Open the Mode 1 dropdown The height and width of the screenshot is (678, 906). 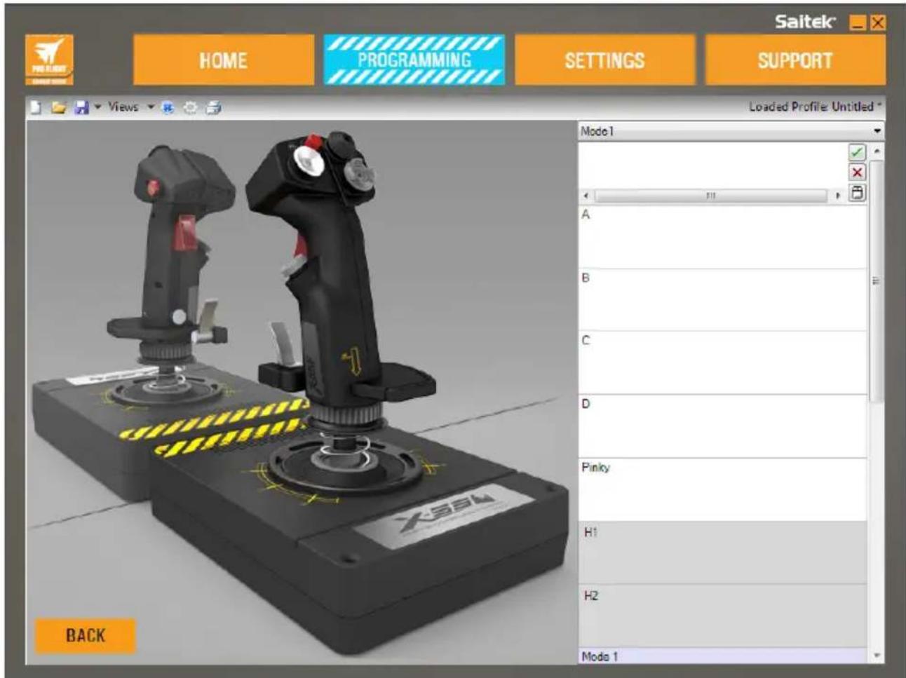[731, 131]
